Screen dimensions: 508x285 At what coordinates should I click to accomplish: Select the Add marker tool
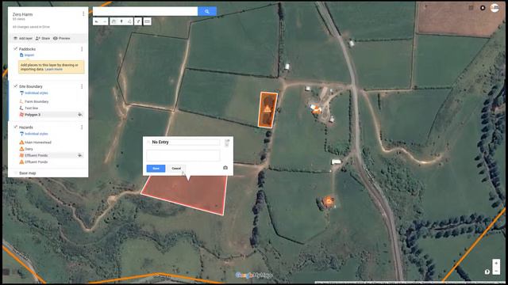click(x=121, y=21)
